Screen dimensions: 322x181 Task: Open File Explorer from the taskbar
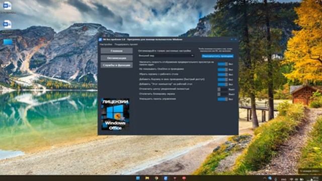coord(147,178)
